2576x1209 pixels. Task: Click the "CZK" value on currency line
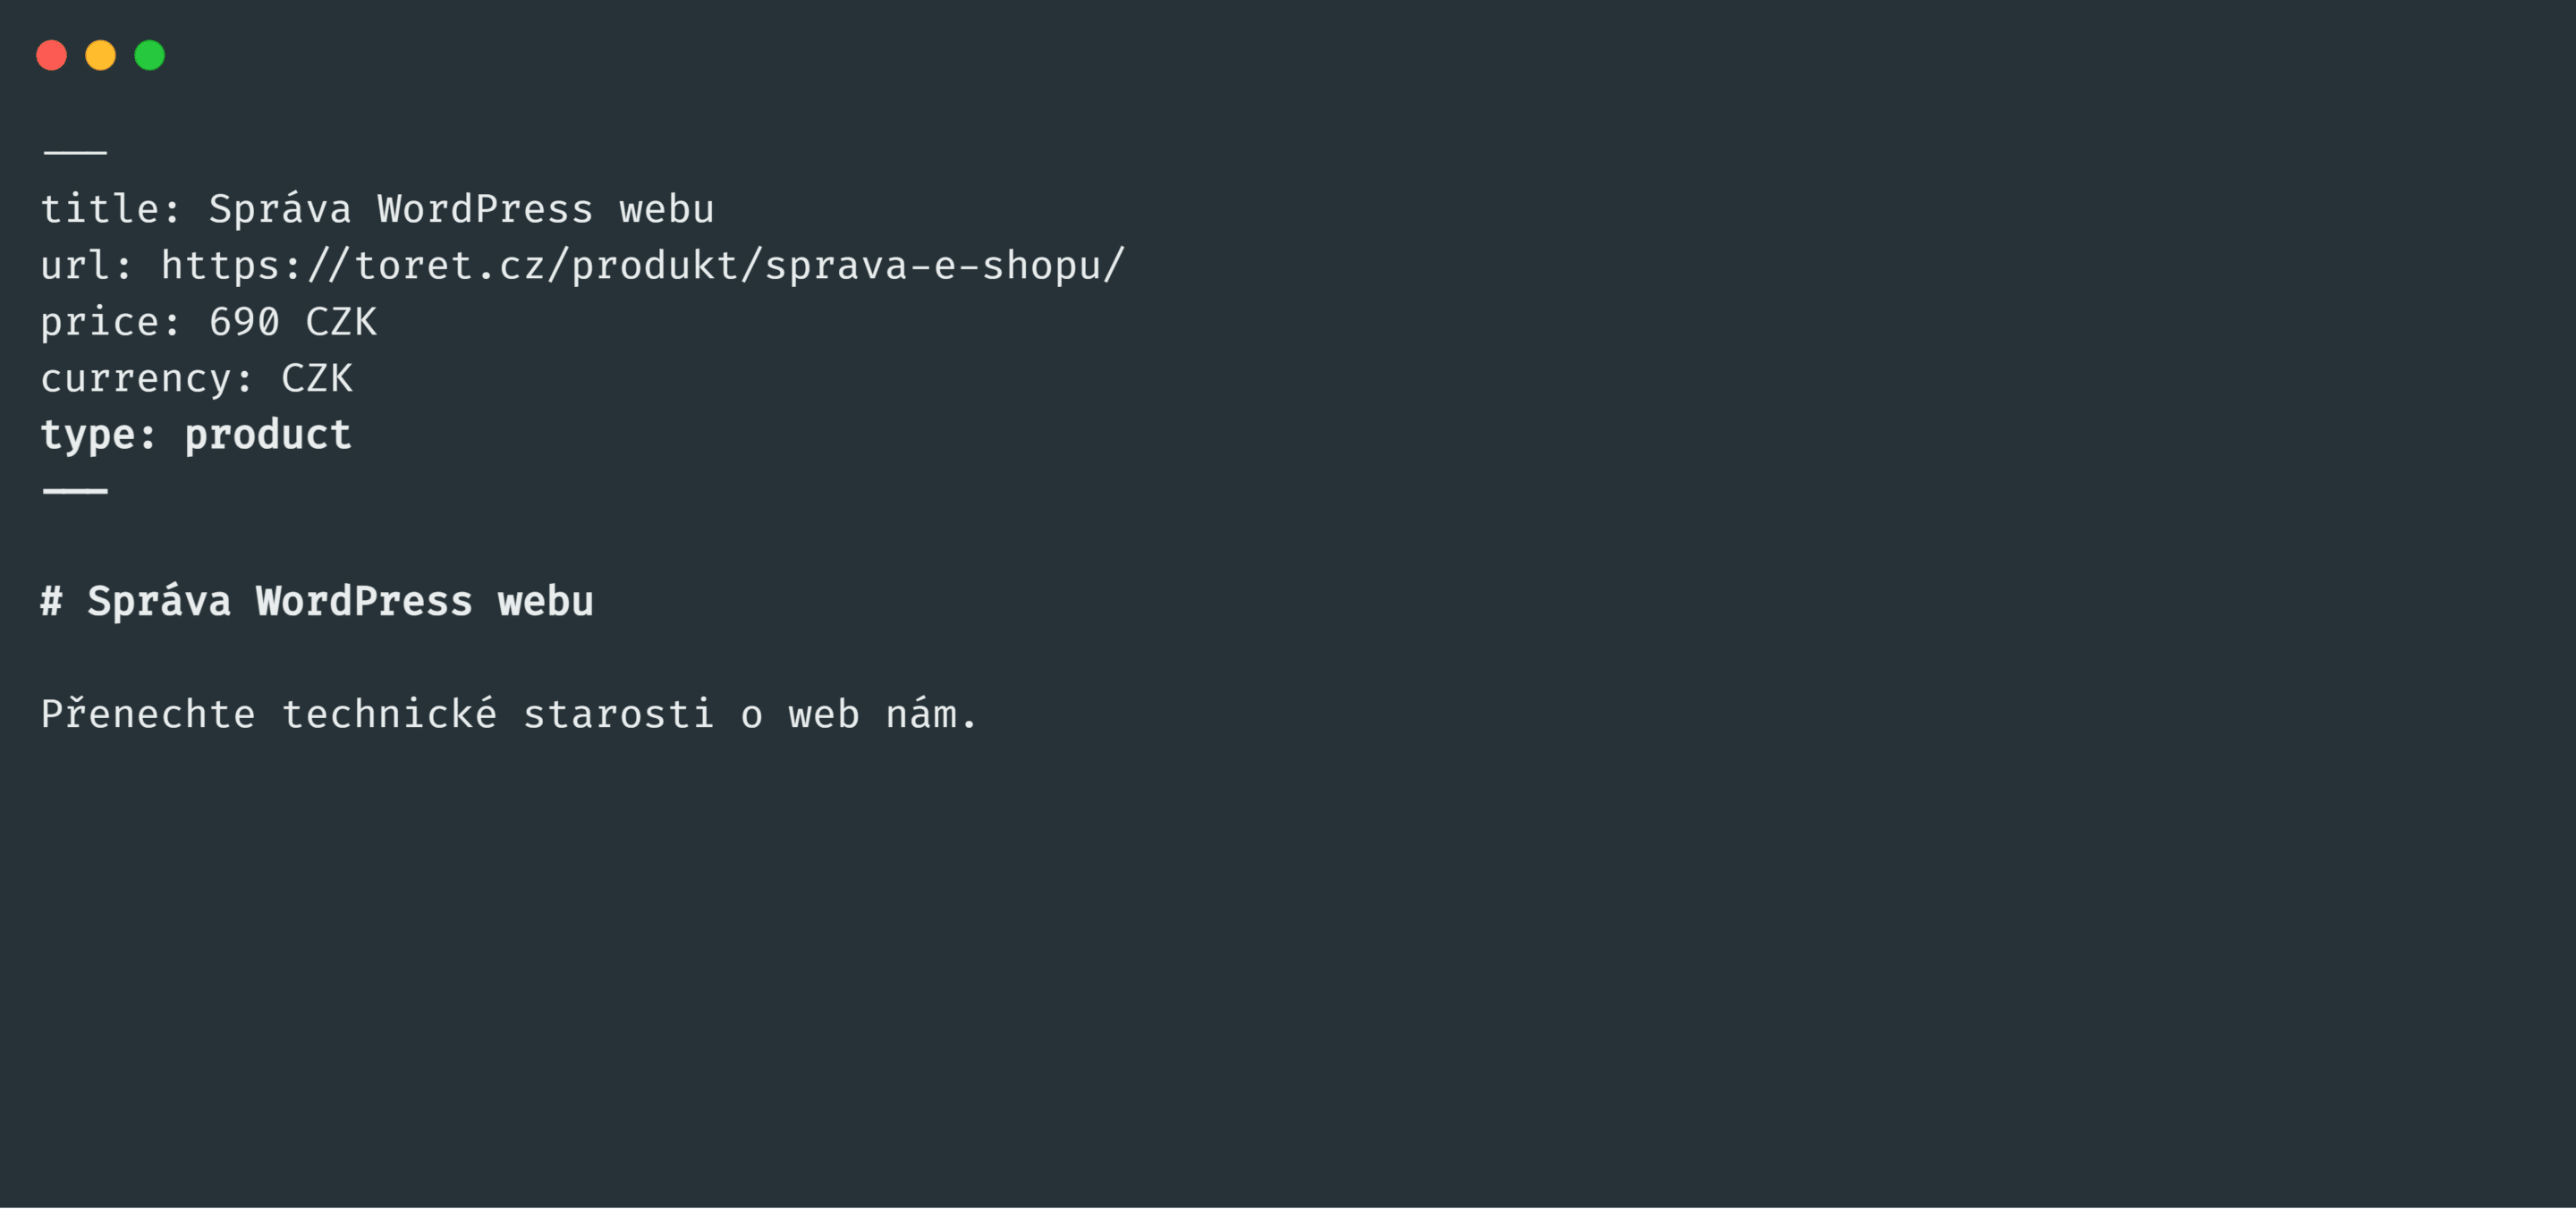coord(317,379)
